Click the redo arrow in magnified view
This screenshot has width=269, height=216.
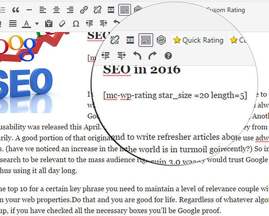153,56
